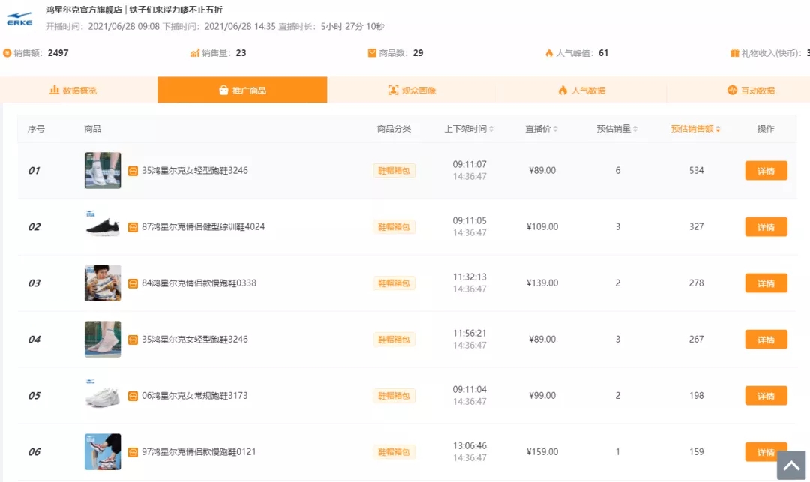Image resolution: width=810 pixels, height=482 pixels.
Task: Open the 人气数据 tab
Action: (x=582, y=90)
